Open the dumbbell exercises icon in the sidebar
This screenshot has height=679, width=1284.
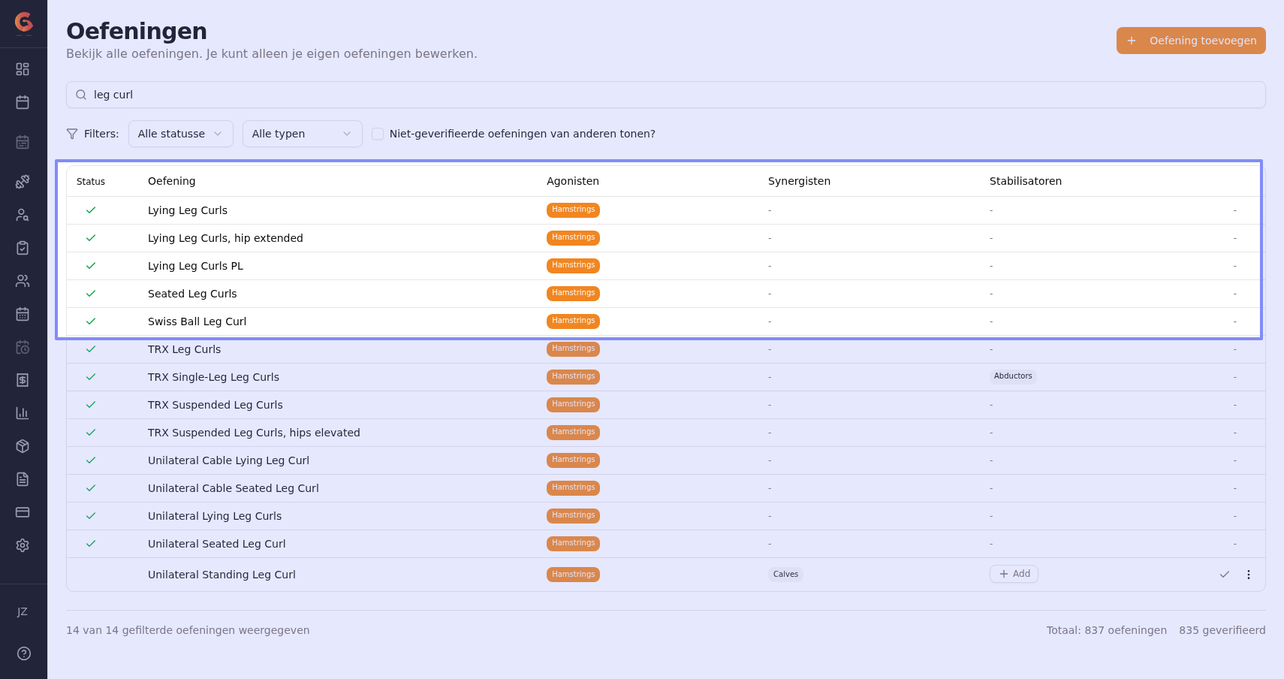click(x=23, y=181)
